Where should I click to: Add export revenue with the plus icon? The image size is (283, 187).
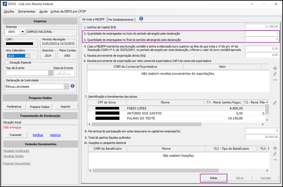pos(275,68)
